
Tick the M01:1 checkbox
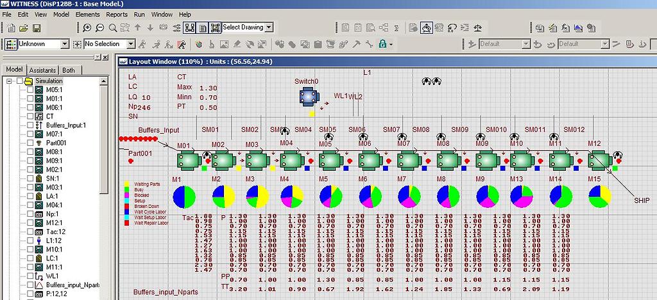(30, 99)
